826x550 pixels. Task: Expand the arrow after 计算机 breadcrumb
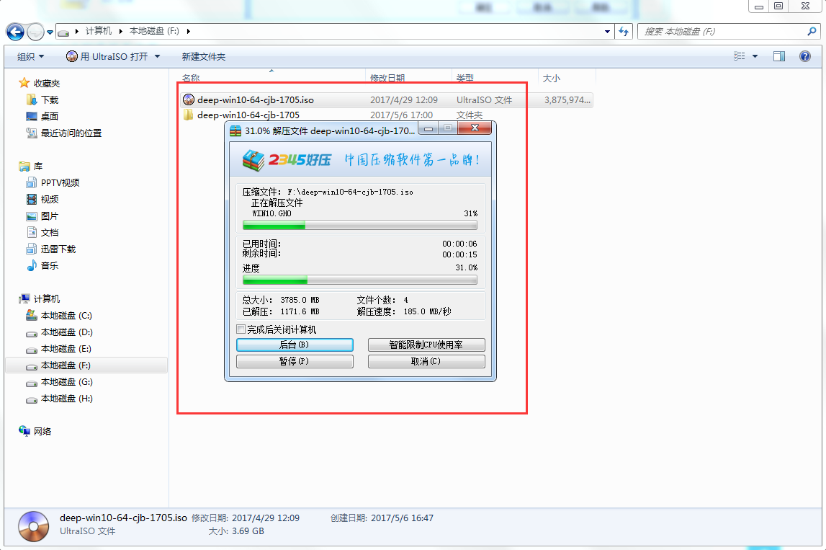121,31
